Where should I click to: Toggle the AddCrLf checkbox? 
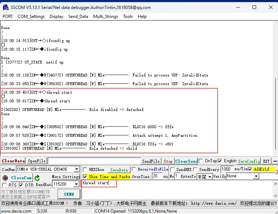[250, 169]
